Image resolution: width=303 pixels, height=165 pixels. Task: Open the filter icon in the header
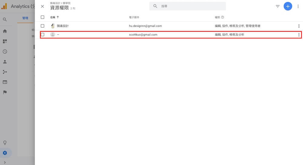[278, 6]
